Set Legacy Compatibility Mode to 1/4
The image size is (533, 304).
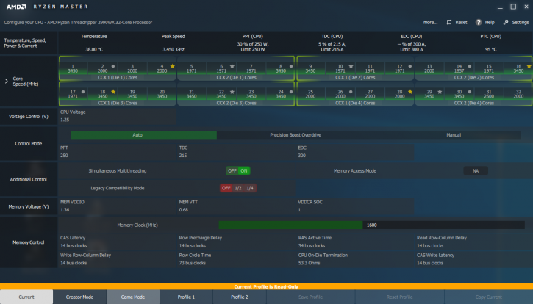point(250,188)
